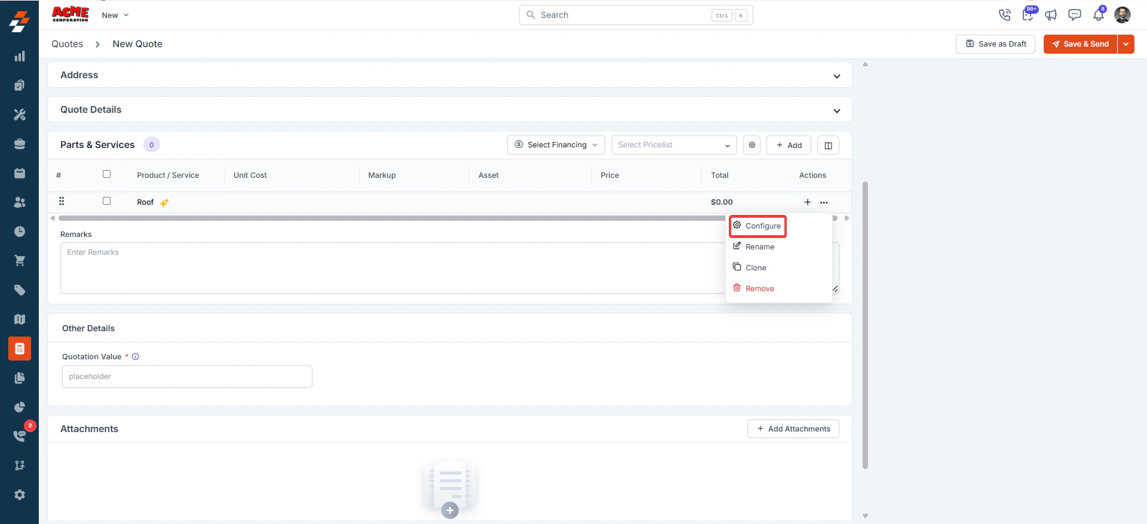Image resolution: width=1147 pixels, height=524 pixels.
Task: Click the app logo at top of sidebar
Action: 20,21
